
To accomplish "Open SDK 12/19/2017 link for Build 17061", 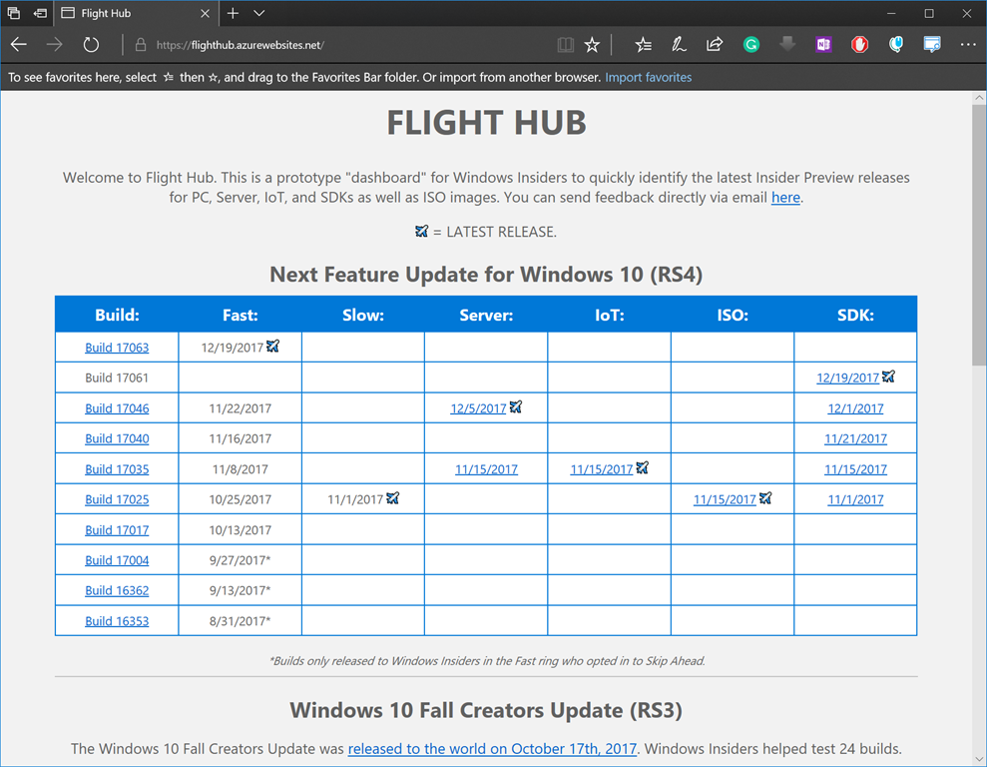I will 847,378.
